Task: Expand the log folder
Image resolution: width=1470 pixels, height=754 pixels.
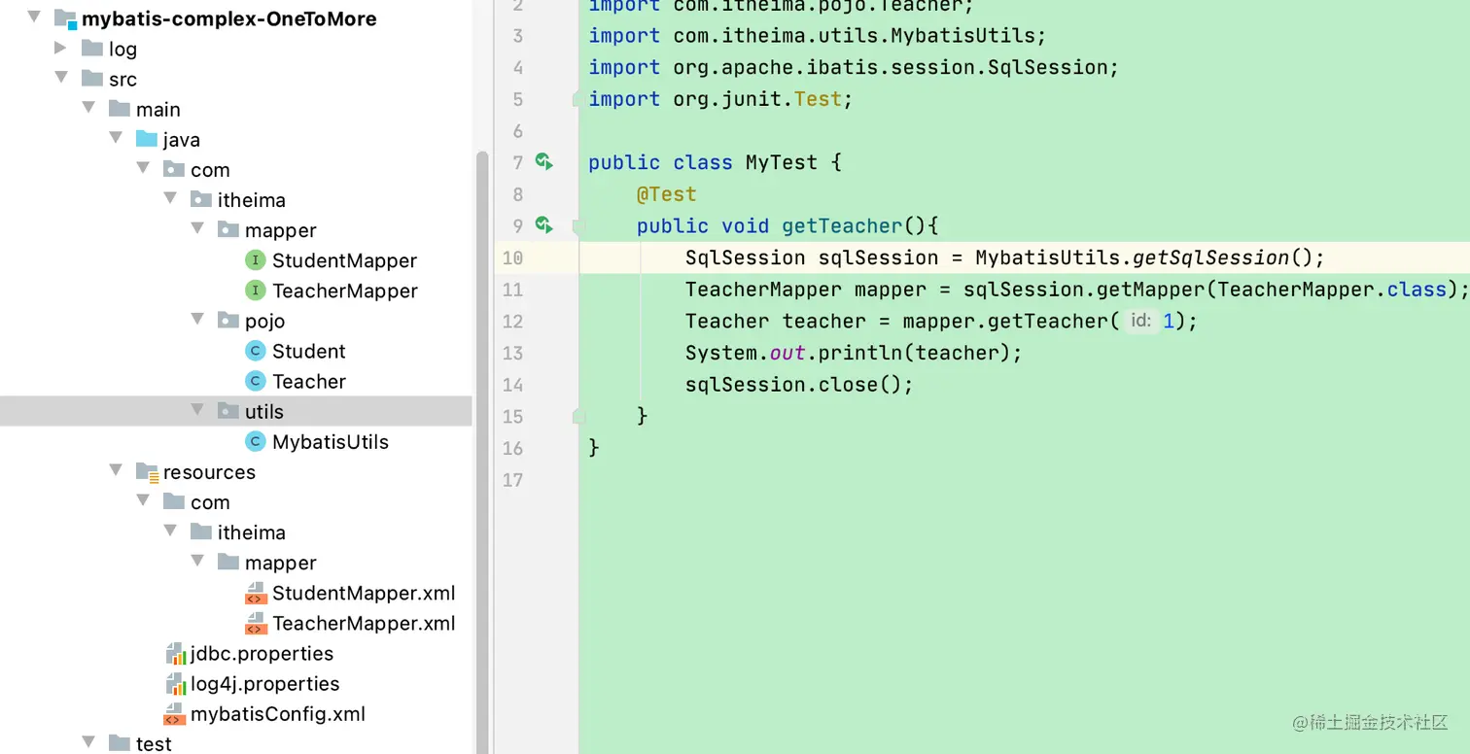Action: tap(61, 48)
